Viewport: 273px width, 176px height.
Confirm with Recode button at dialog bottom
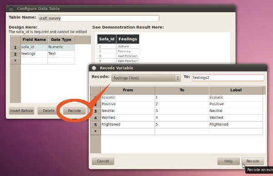253,161
